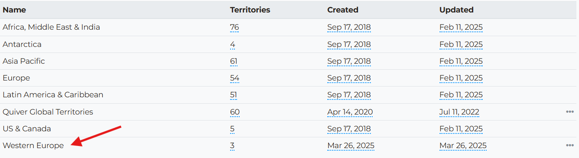
Task: Open the Quiver Global Territories more-options ellipsis
Action: (x=570, y=112)
